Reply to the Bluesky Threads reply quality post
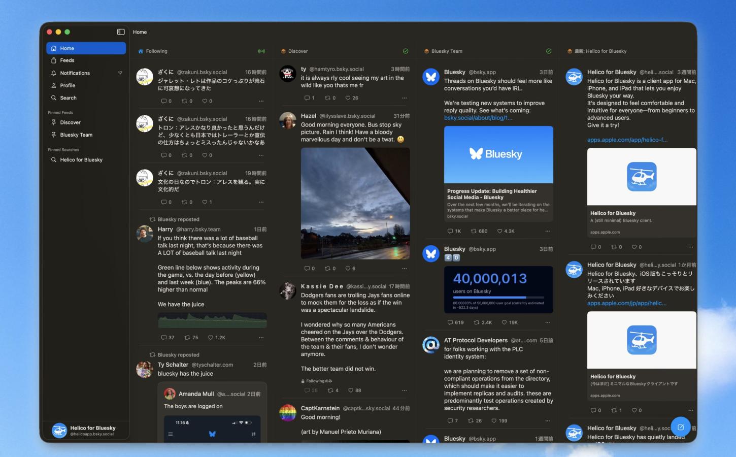 pos(454,231)
